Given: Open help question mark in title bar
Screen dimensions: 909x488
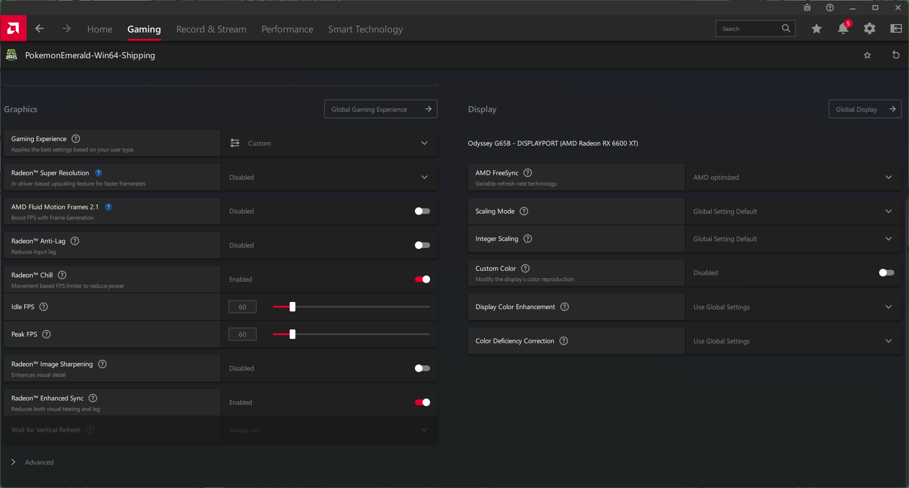Looking at the screenshot, I should (830, 8).
